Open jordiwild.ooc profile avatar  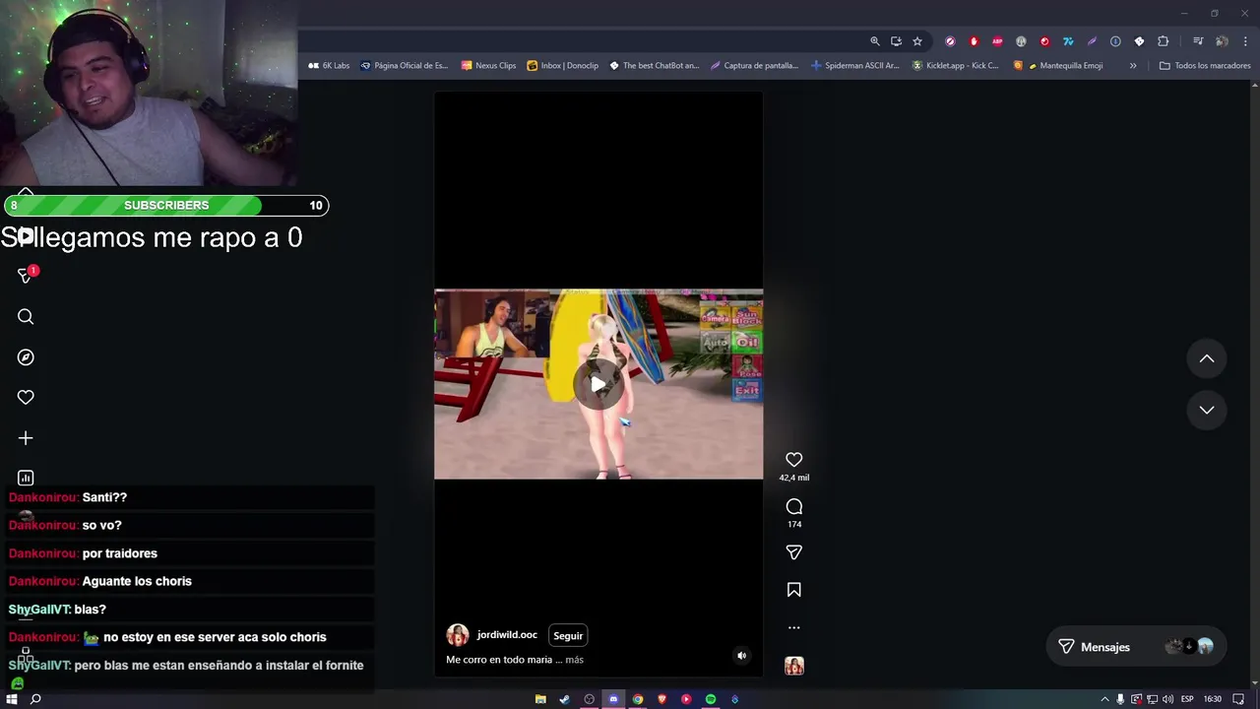458,635
